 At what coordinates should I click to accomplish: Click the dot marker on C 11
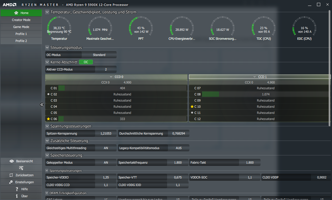coord(192,113)
